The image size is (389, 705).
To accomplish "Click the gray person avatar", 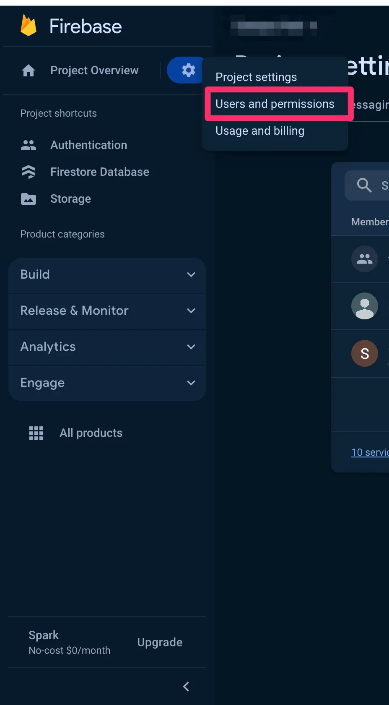I will (x=365, y=306).
